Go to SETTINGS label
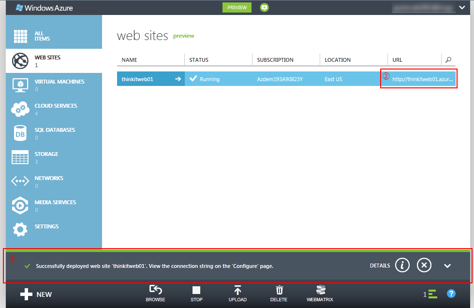474x308 pixels. pyautogui.click(x=46, y=226)
